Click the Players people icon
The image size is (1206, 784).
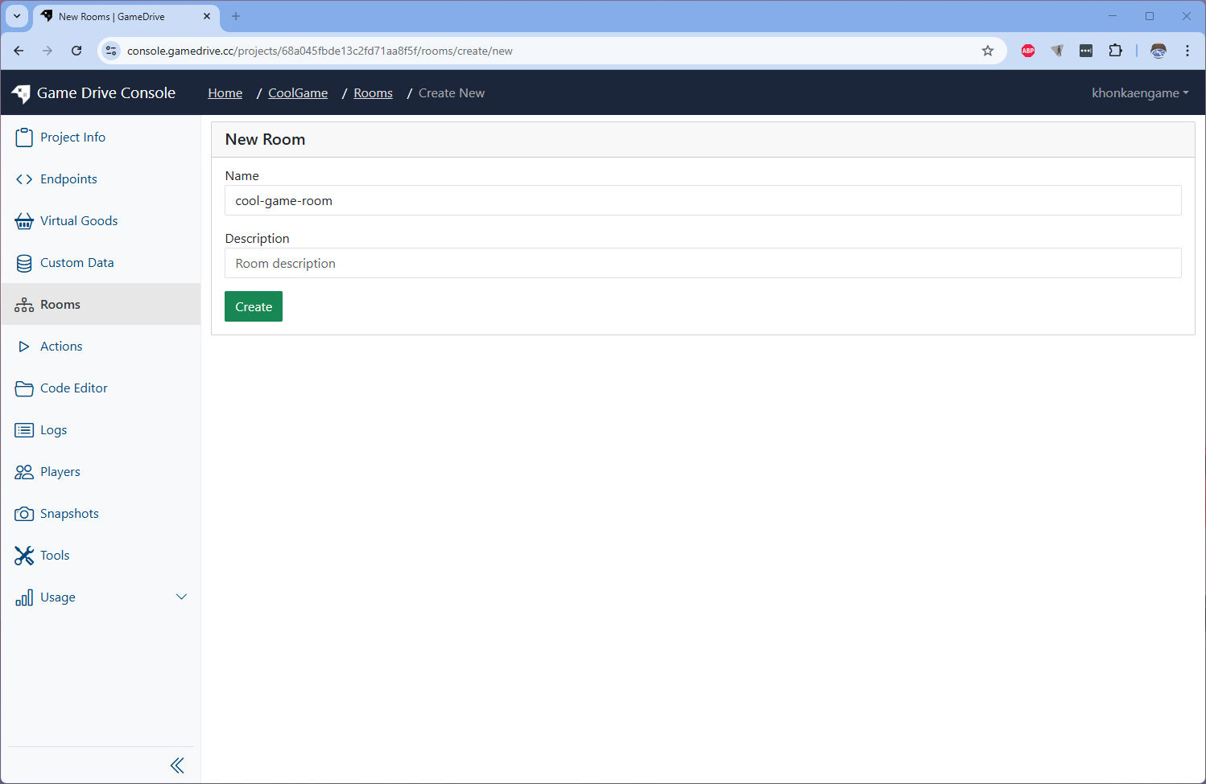coord(24,472)
